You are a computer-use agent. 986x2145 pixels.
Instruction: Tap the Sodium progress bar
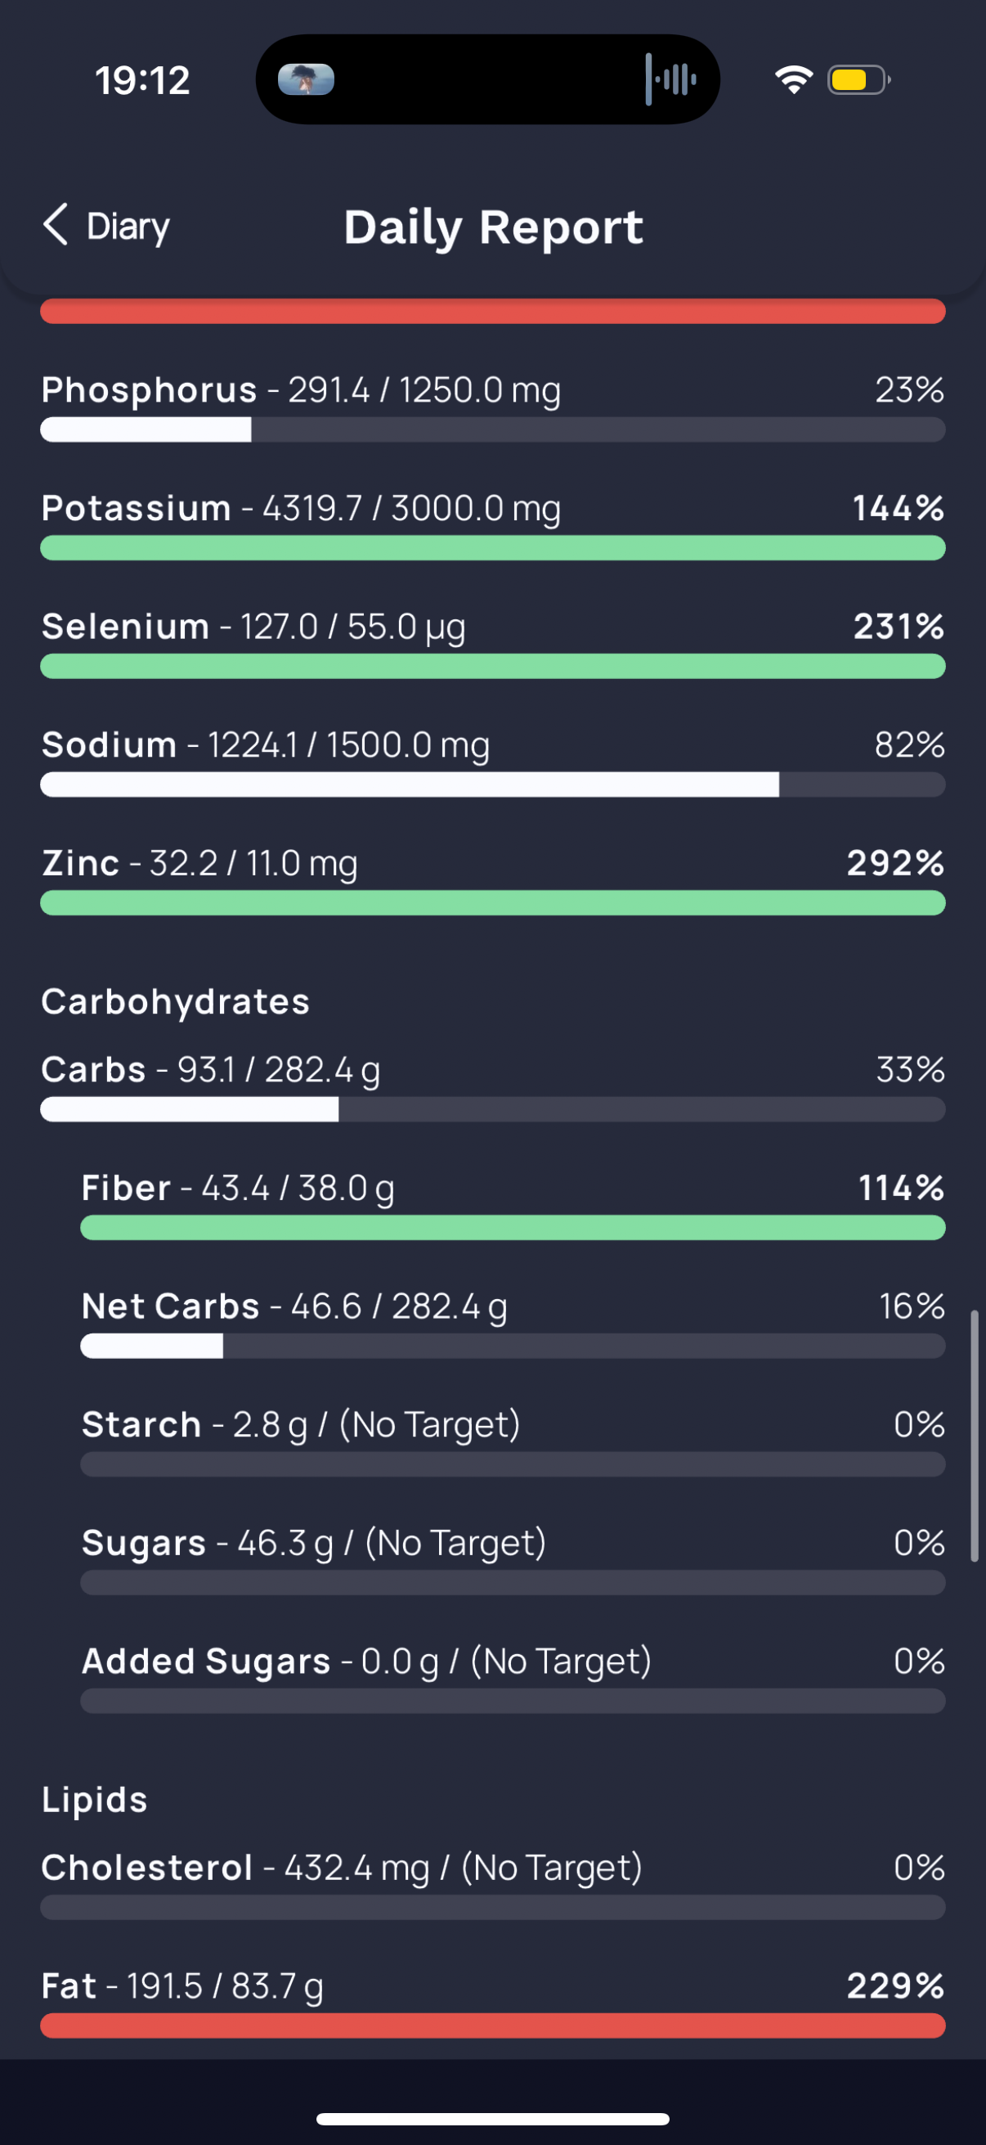click(x=492, y=785)
